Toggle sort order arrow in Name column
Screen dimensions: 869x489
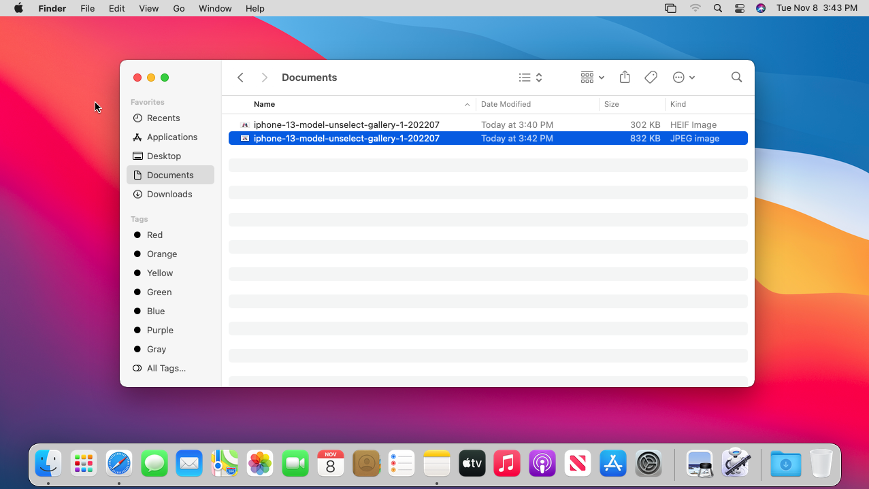coord(467,104)
